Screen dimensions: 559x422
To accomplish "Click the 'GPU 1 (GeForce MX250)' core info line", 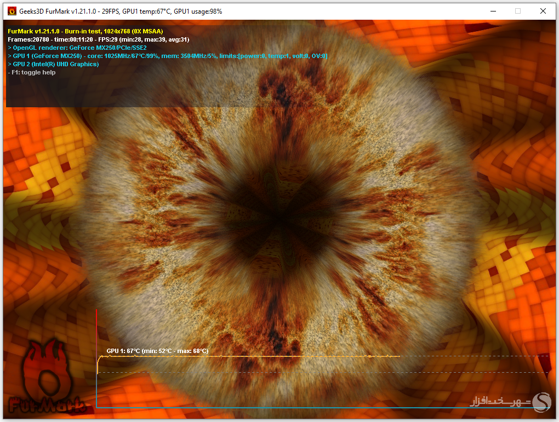I will tap(168, 56).
